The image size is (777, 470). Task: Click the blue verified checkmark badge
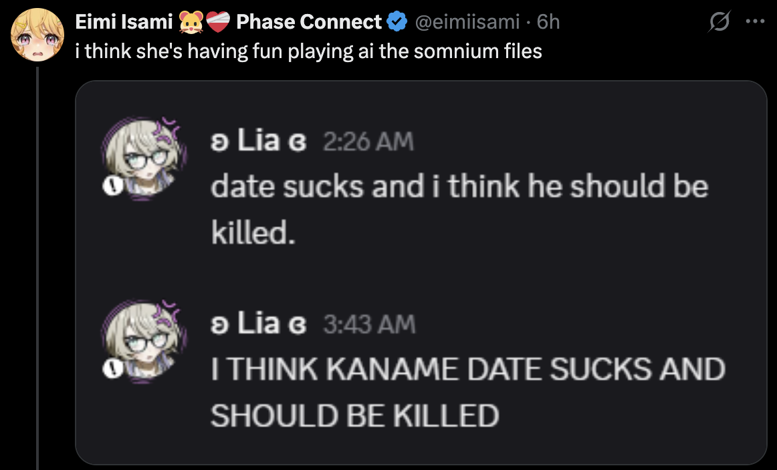(x=397, y=22)
